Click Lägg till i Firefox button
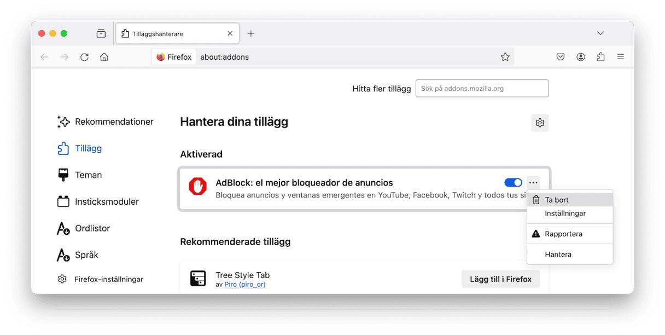The image size is (665, 335). (x=500, y=279)
